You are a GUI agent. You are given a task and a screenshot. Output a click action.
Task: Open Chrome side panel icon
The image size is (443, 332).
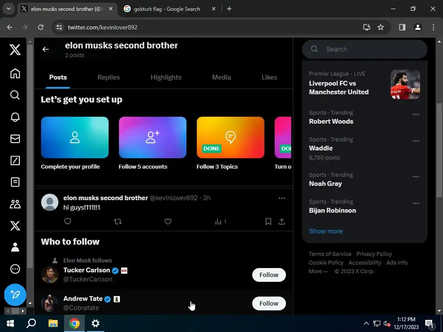(x=402, y=27)
